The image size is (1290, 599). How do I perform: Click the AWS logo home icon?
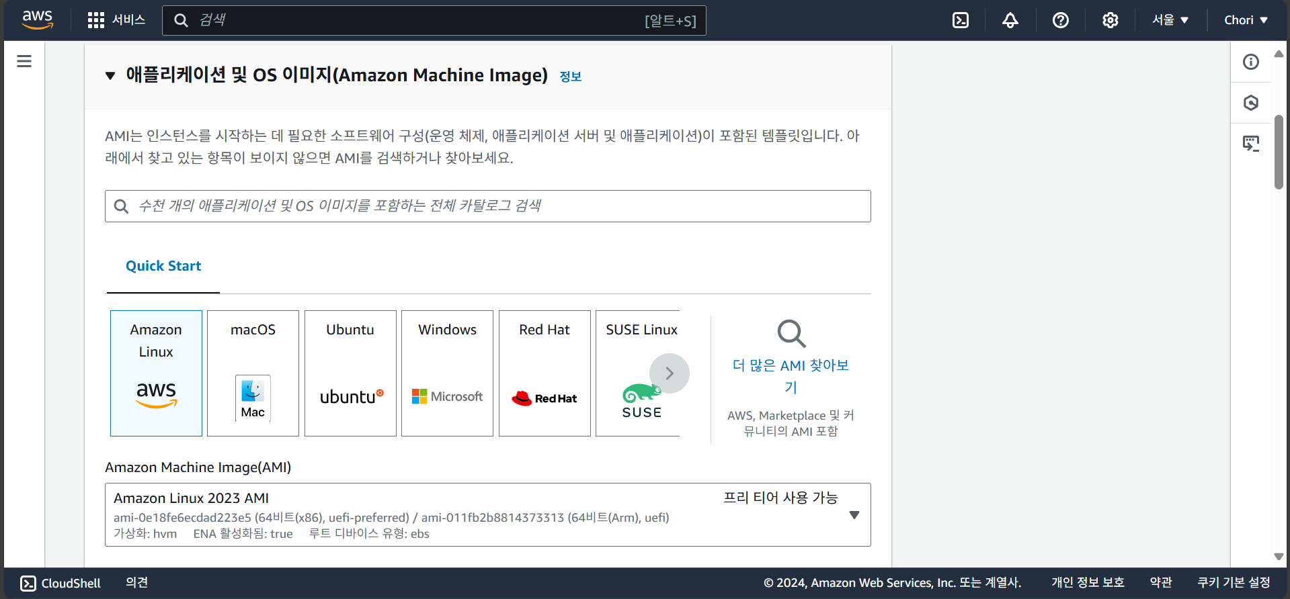click(x=37, y=20)
